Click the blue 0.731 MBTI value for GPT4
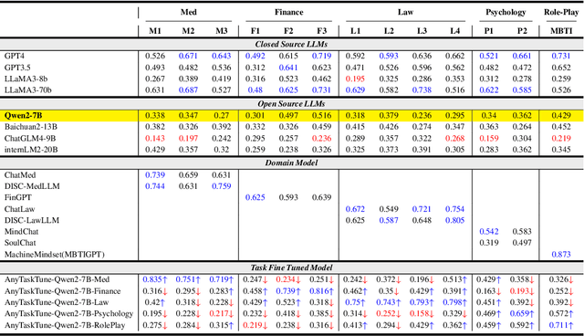Viewport: 584px width, 336px height. click(561, 56)
